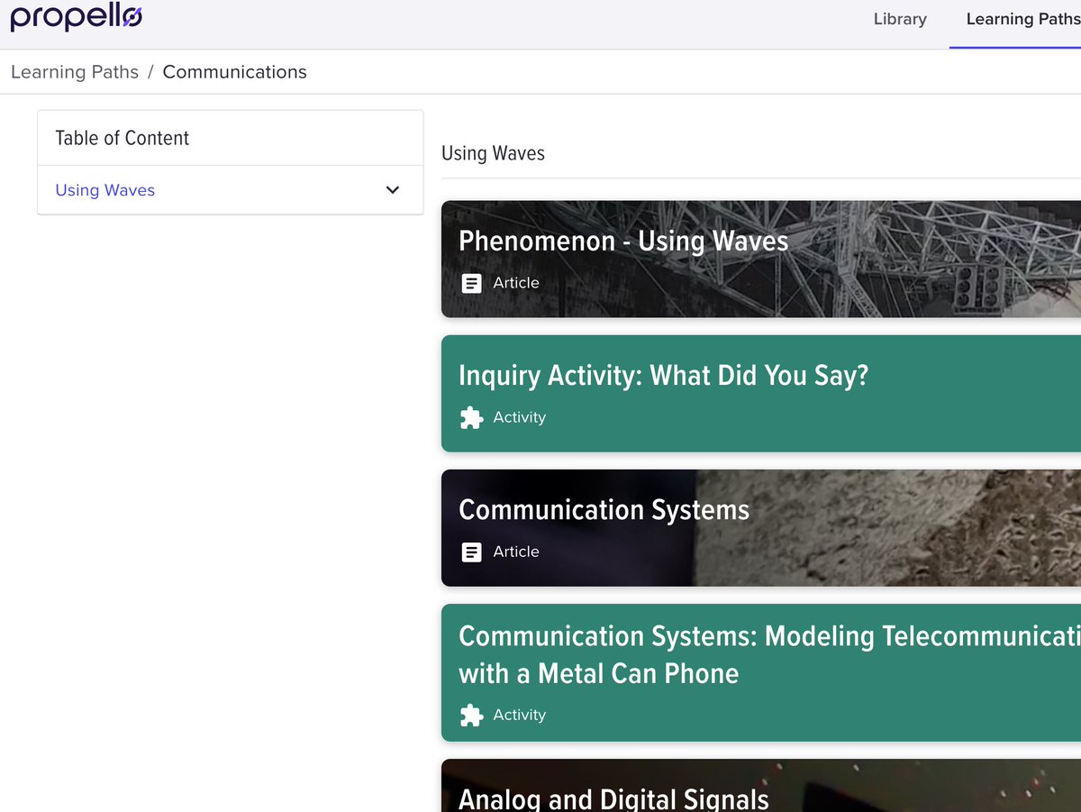Select the Learning Paths tab

pos(1022,18)
